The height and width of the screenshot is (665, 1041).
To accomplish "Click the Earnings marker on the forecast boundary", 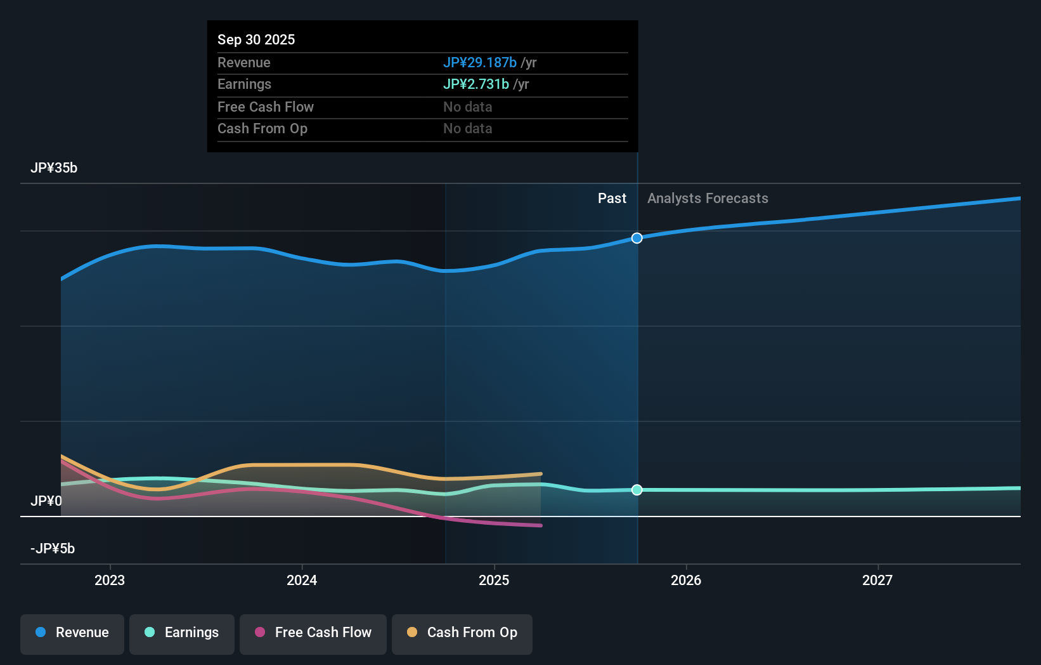I will click(x=636, y=489).
